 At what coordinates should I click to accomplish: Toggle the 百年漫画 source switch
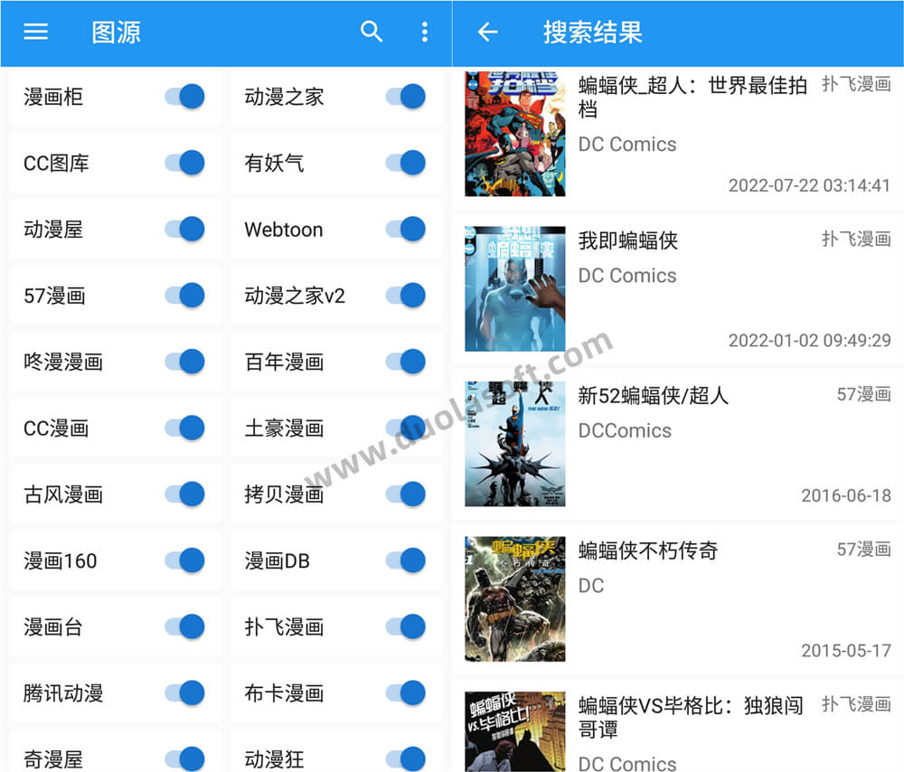pyautogui.click(x=406, y=362)
